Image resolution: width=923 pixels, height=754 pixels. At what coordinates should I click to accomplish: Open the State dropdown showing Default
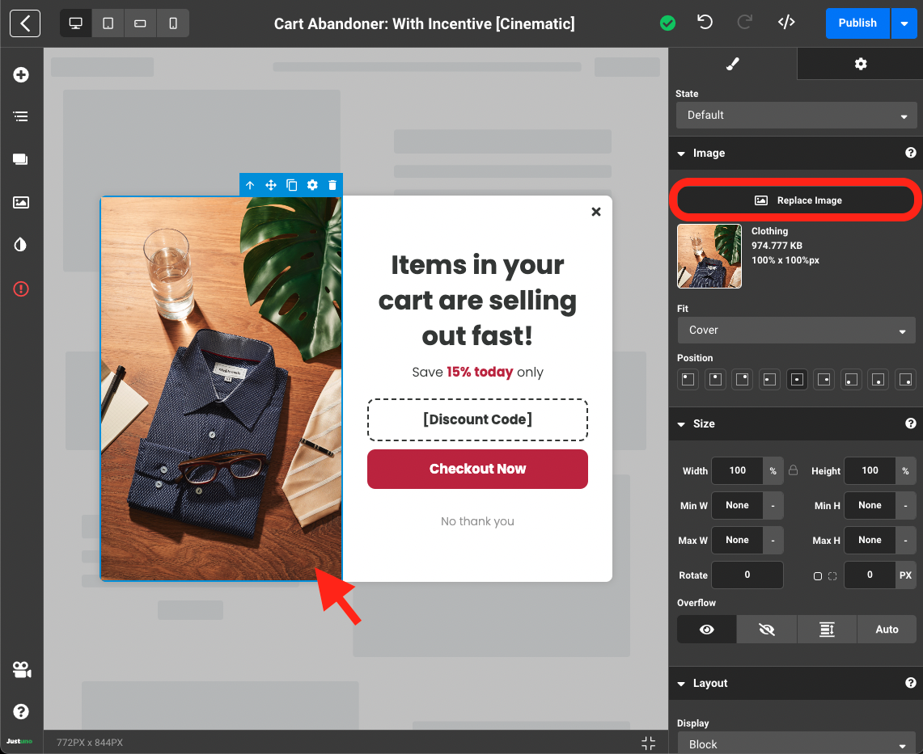tap(796, 115)
